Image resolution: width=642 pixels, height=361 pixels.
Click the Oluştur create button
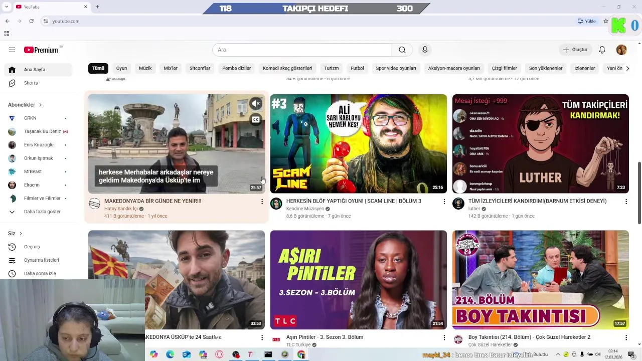coord(575,50)
